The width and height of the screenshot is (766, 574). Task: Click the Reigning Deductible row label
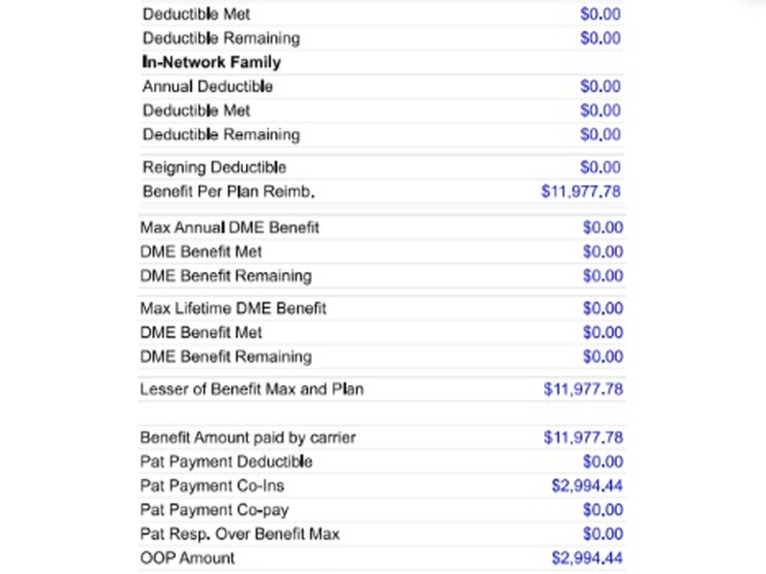(x=214, y=168)
